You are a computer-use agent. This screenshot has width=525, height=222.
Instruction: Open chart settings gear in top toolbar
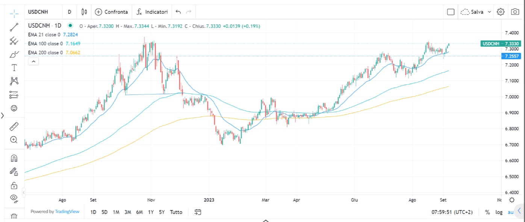[500, 12]
